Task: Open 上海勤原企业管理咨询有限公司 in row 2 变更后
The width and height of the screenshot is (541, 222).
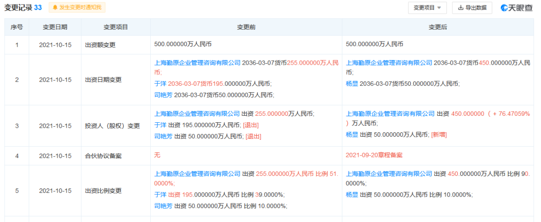Action: point(389,63)
